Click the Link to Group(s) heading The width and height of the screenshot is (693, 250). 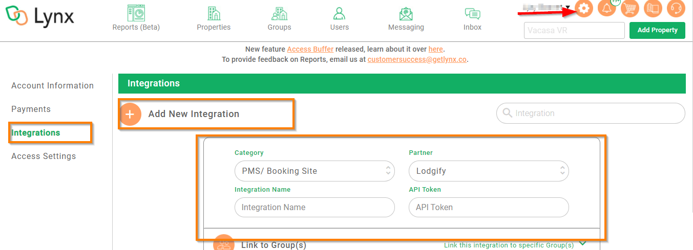coord(274,245)
